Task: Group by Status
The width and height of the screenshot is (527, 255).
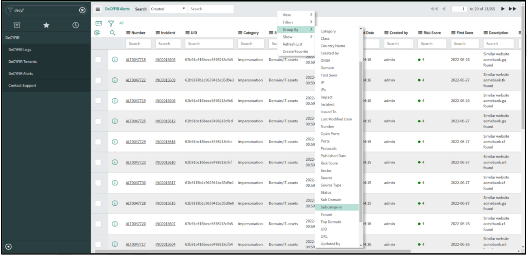Action: click(x=337, y=193)
